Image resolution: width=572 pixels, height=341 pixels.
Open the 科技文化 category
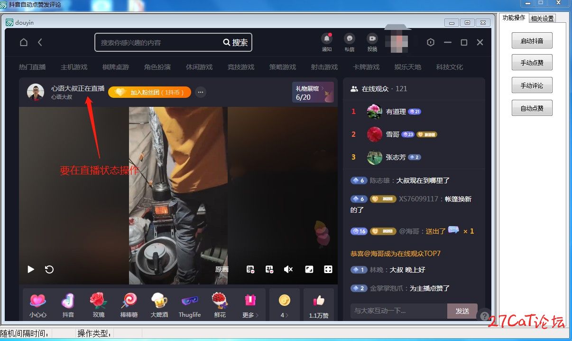[x=450, y=67]
